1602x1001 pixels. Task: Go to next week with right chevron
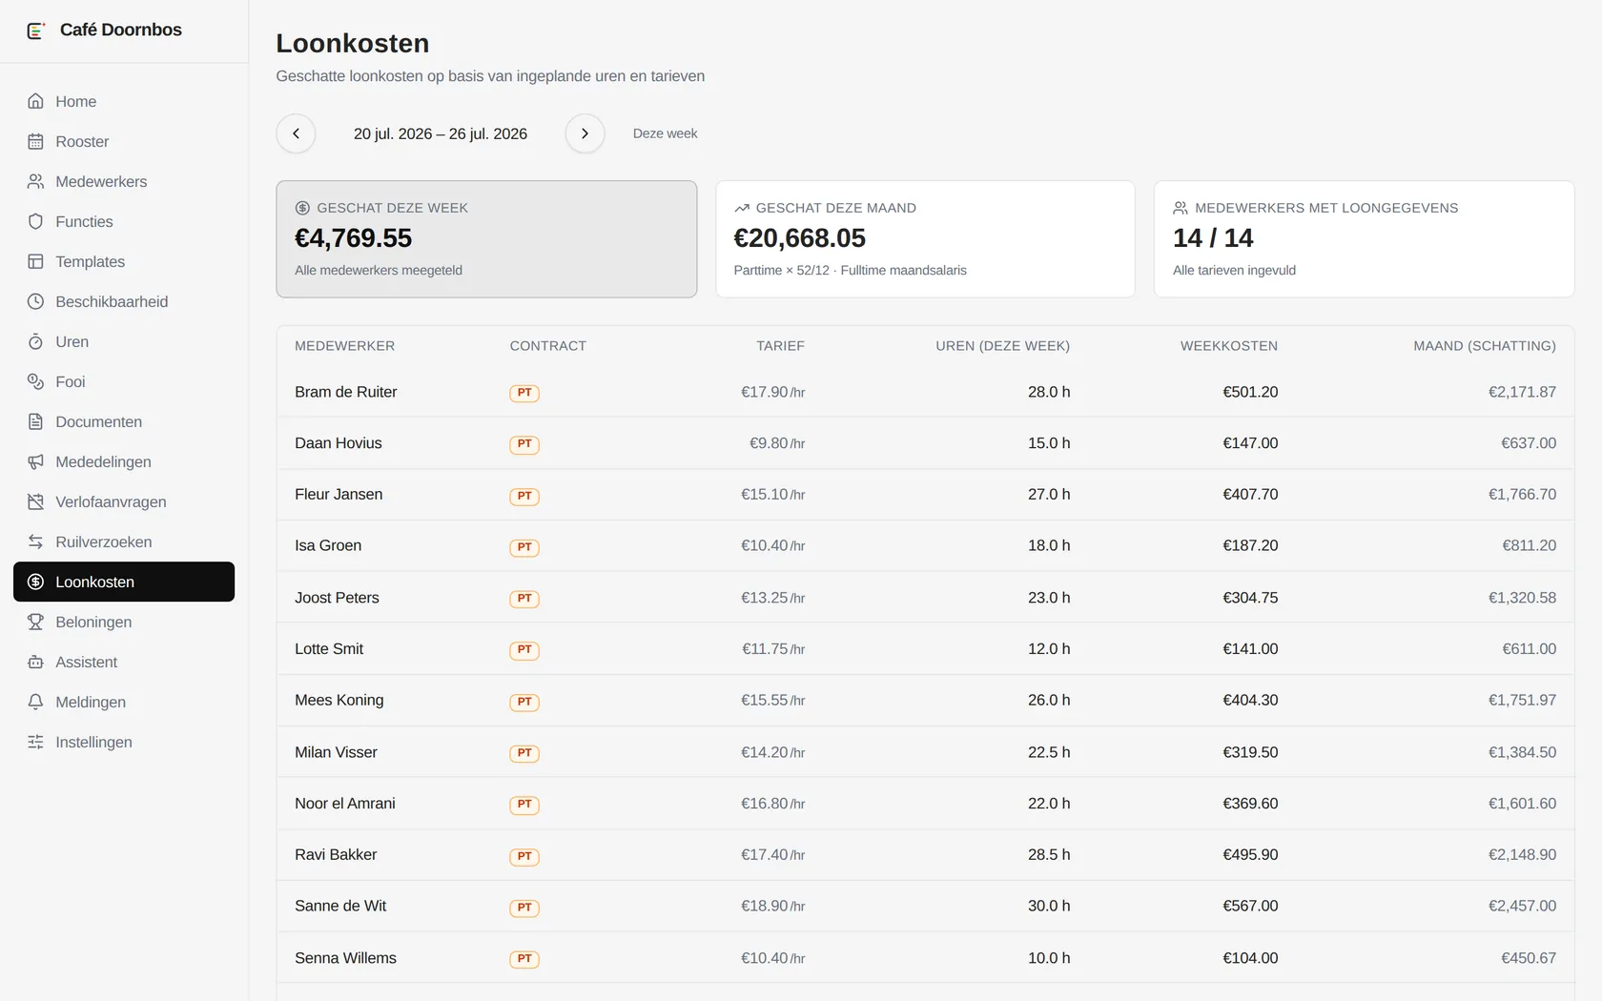pos(585,133)
